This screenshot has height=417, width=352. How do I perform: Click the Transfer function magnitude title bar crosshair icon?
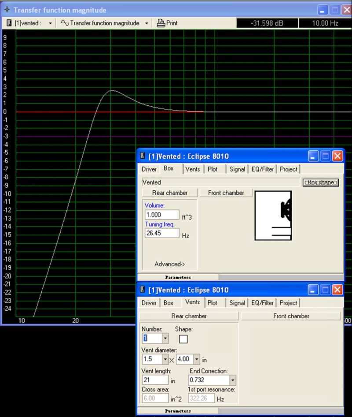pos(7,10)
